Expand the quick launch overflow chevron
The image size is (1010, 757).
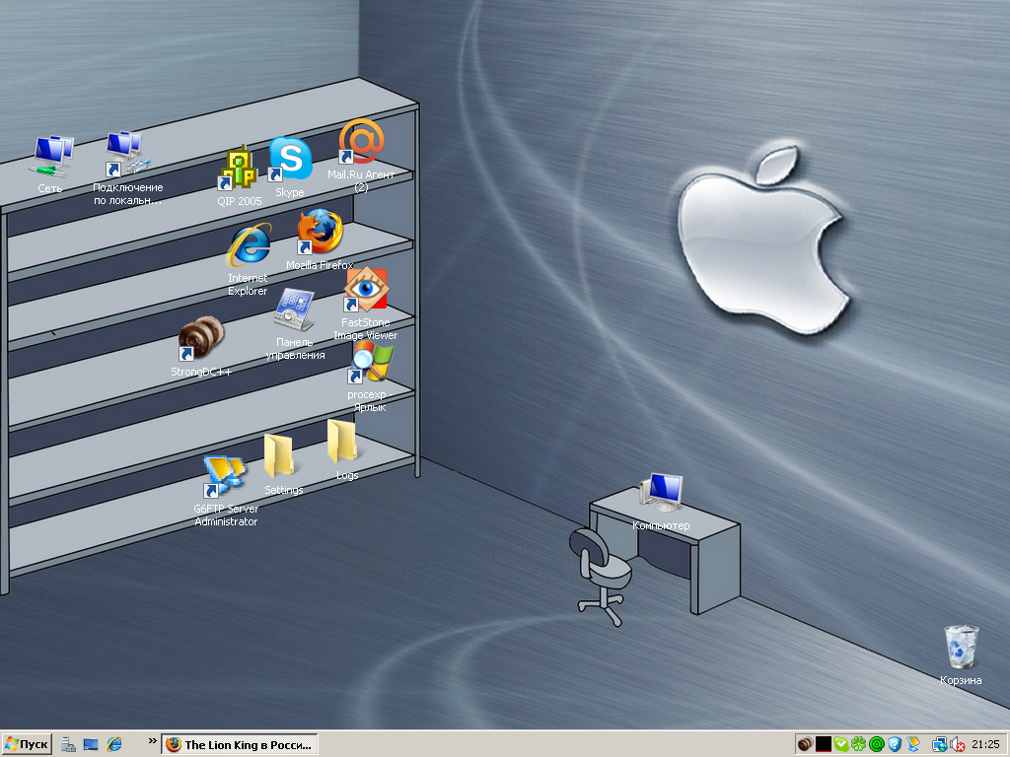pos(152,741)
